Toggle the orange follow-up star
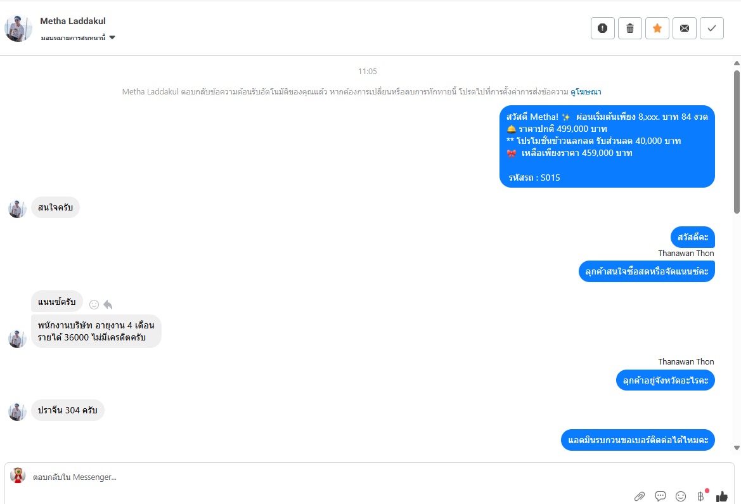Viewport: 741px width, 504px height. pyautogui.click(x=657, y=28)
